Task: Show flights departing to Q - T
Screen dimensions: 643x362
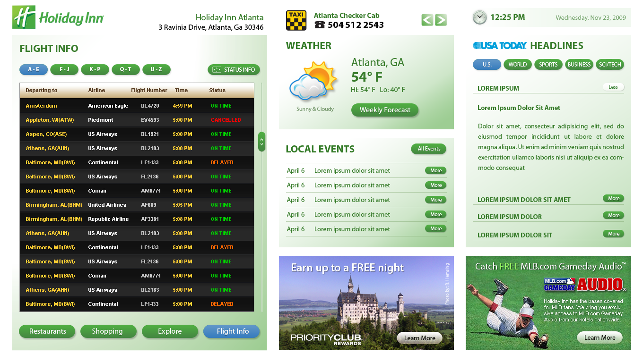Action: click(x=126, y=69)
